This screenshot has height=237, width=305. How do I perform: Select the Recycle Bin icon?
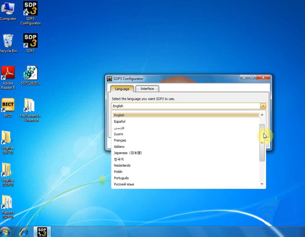point(8,43)
